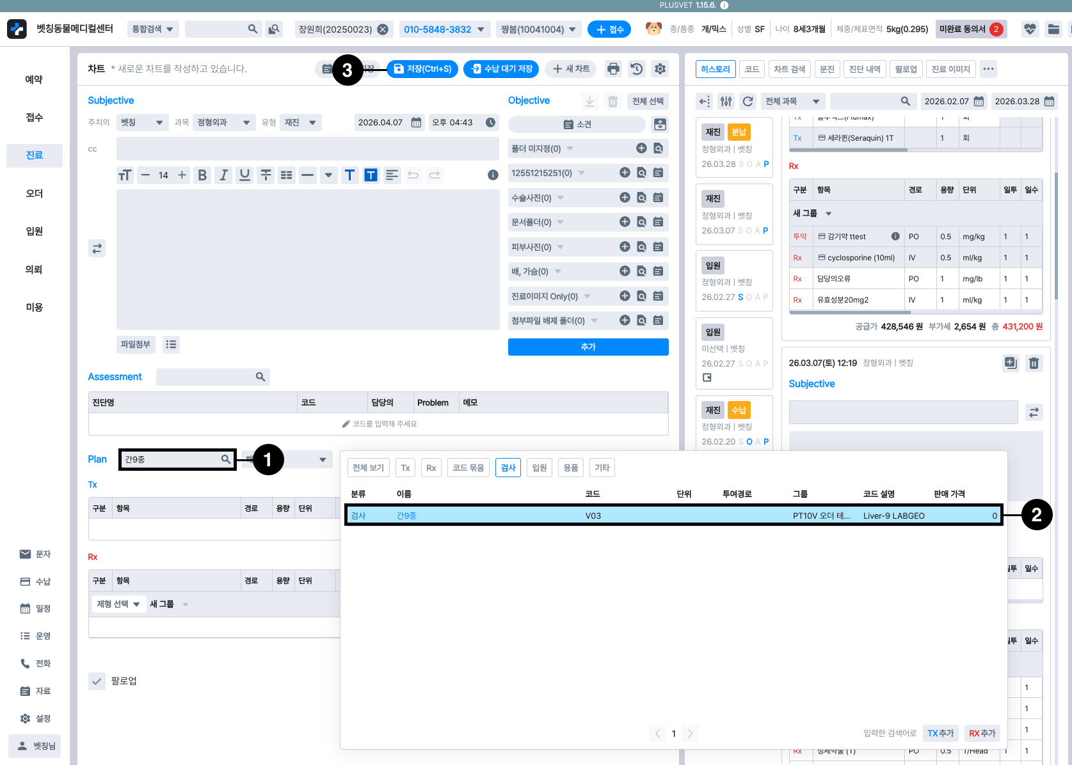
Task: Open history filter sliders
Action: tap(726, 101)
